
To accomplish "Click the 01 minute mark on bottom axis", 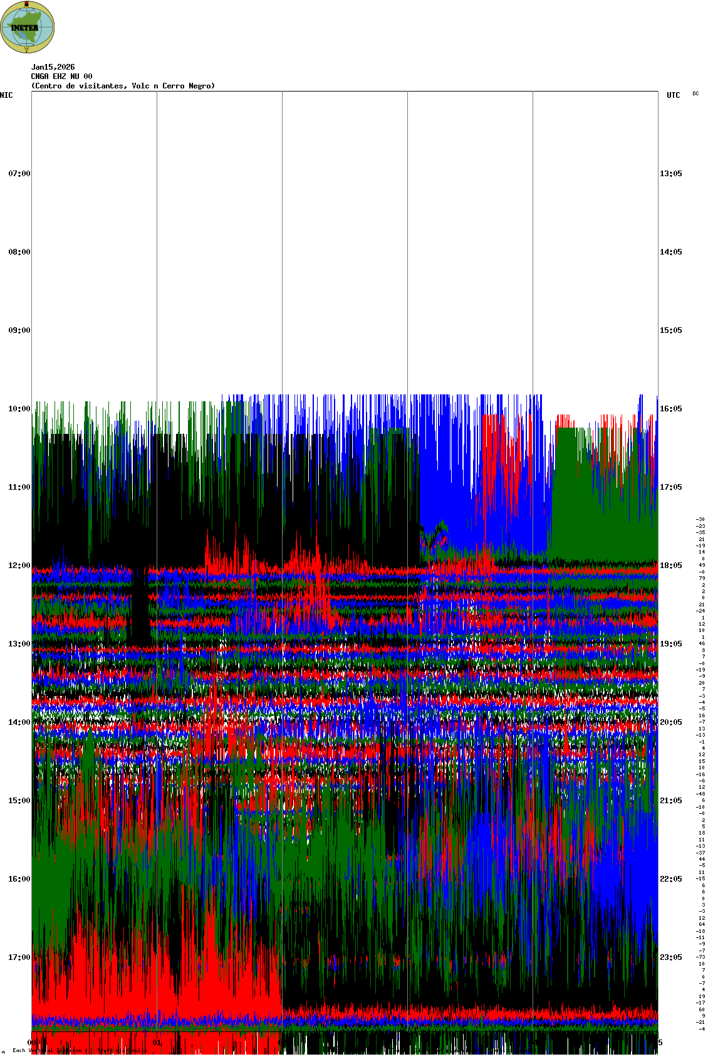I will pyautogui.click(x=157, y=1043).
